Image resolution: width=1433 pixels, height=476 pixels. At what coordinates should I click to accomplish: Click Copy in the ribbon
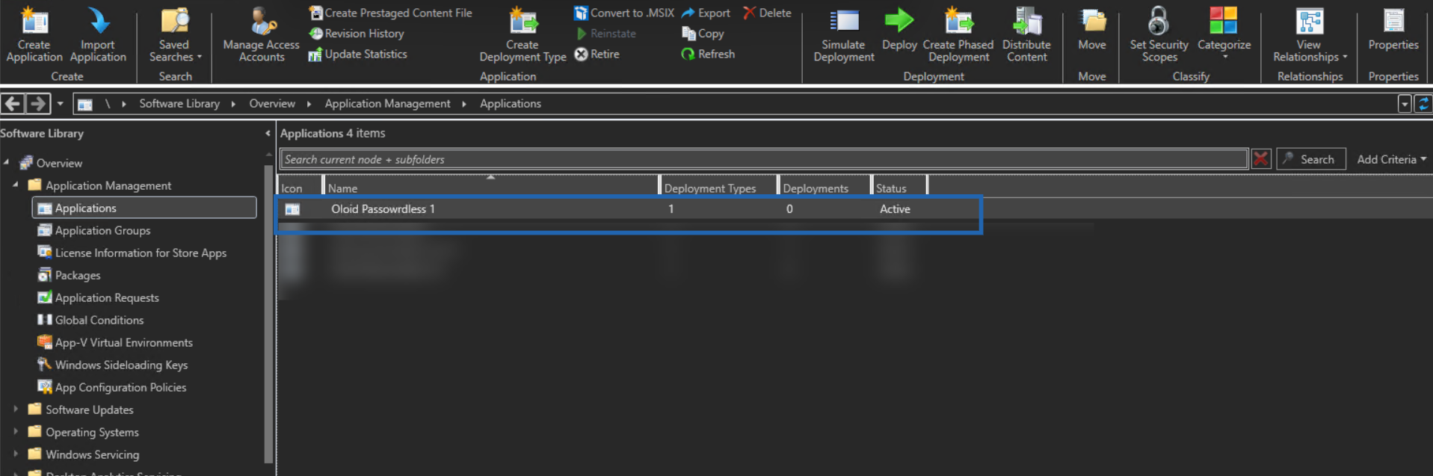click(703, 34)
